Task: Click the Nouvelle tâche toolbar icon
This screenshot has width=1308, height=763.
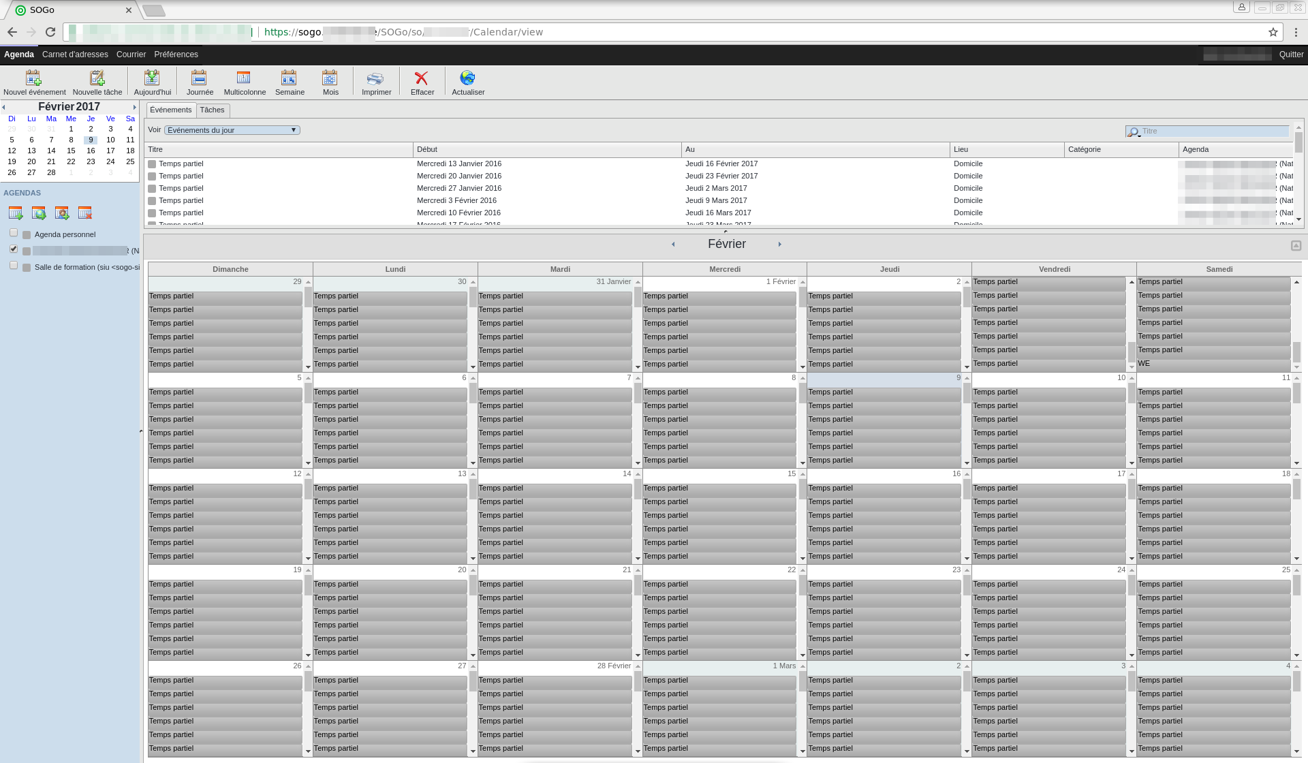Action: [97, 78]
